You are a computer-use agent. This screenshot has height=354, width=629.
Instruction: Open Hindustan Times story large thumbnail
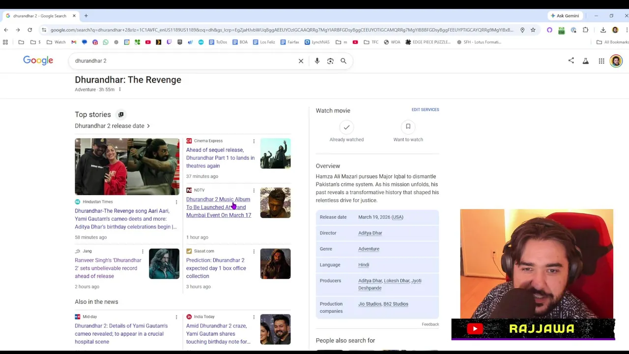point(127,167)
